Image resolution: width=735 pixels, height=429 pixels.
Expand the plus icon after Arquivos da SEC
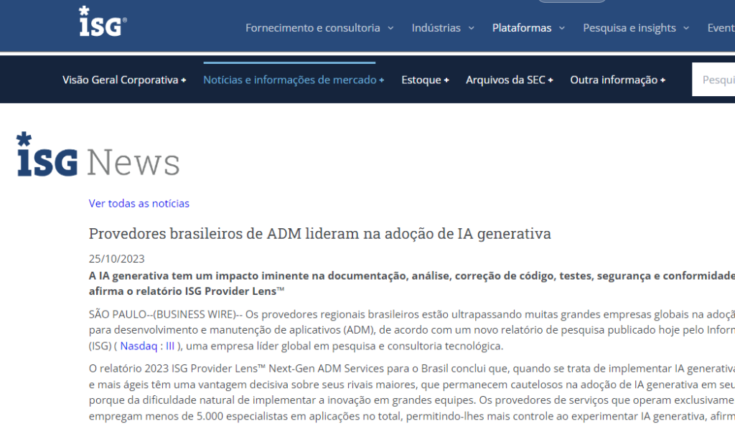click(x=551, y=80)
